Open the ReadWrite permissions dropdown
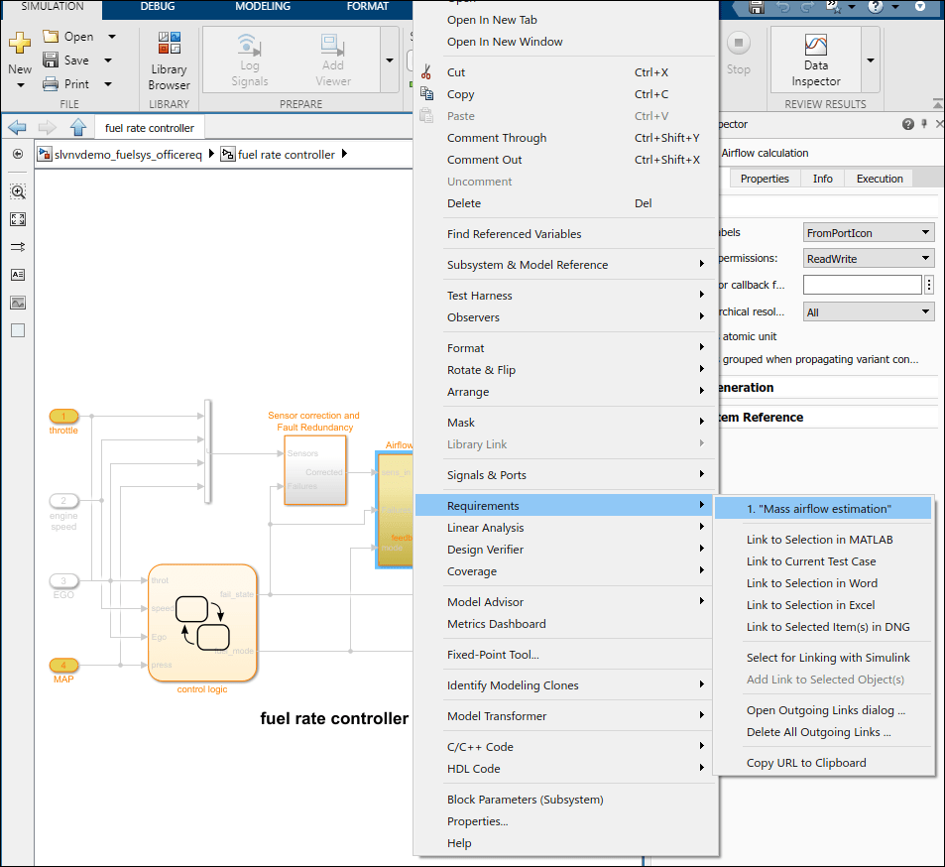The image size is (945, 867). pos(869,259)
